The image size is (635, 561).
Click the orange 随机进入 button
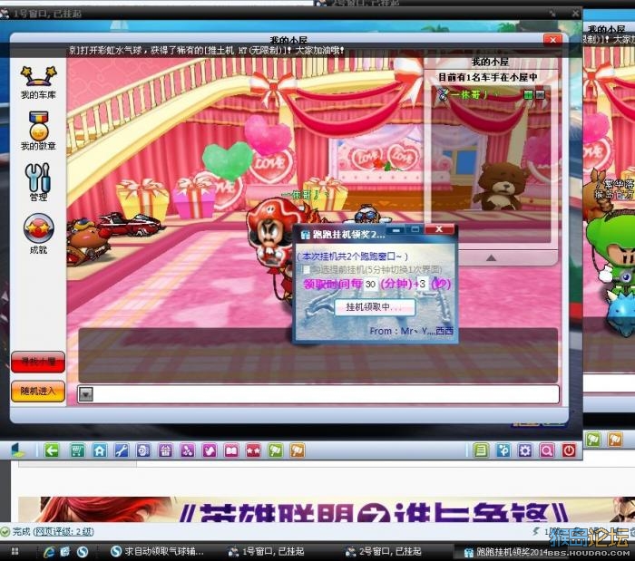pyautogui.click(x=38, y=392)
